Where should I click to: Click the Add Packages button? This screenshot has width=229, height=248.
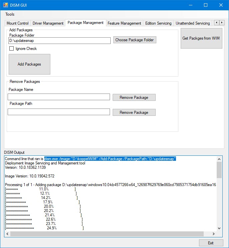point(29,64)
